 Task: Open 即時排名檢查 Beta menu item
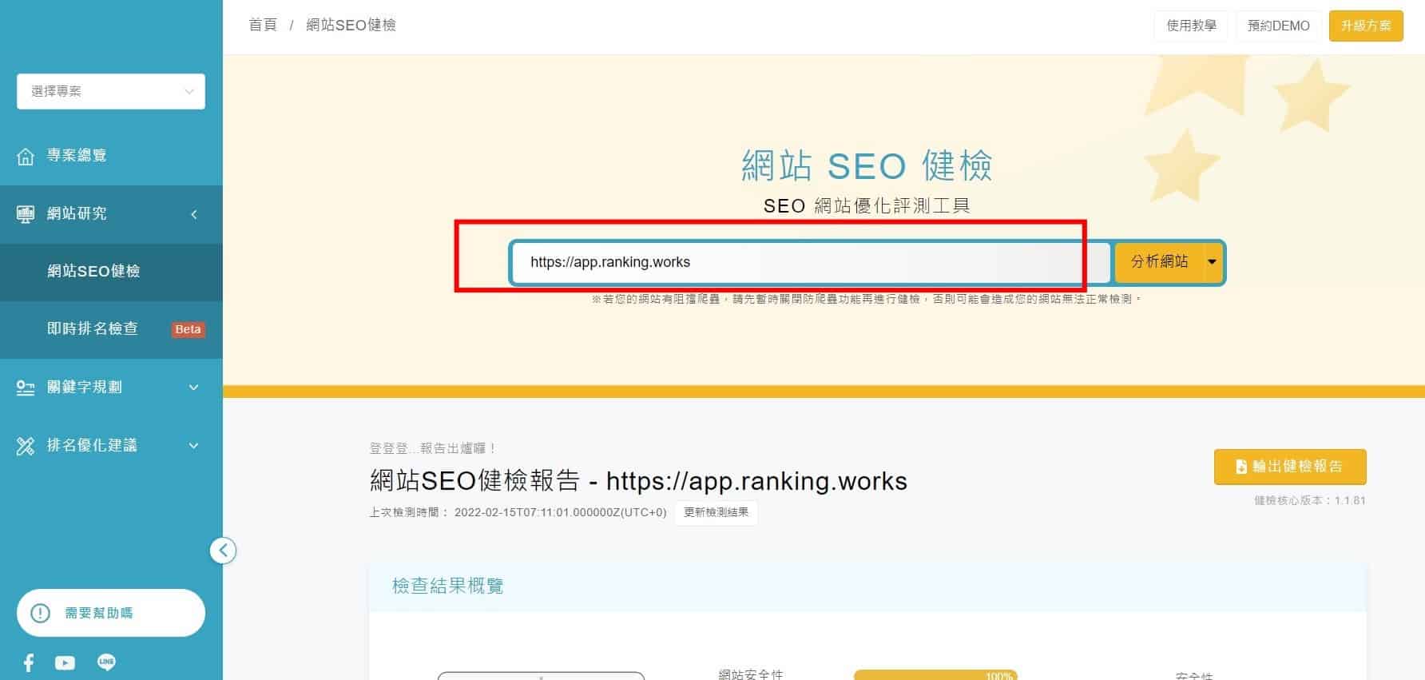coord(93,329)
